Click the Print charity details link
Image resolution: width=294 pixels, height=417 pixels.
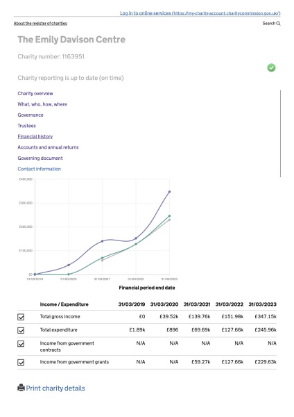[55, 388]
